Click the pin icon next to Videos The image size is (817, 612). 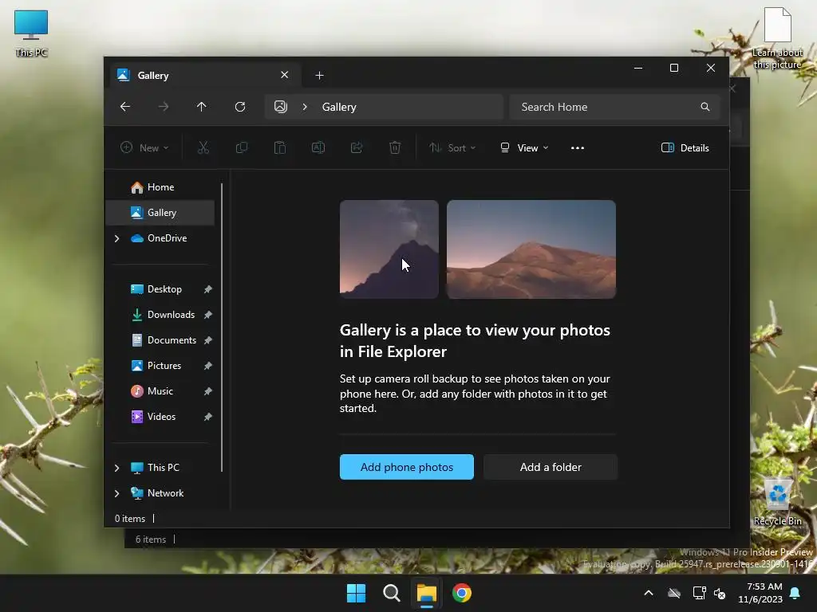point(208,417)
